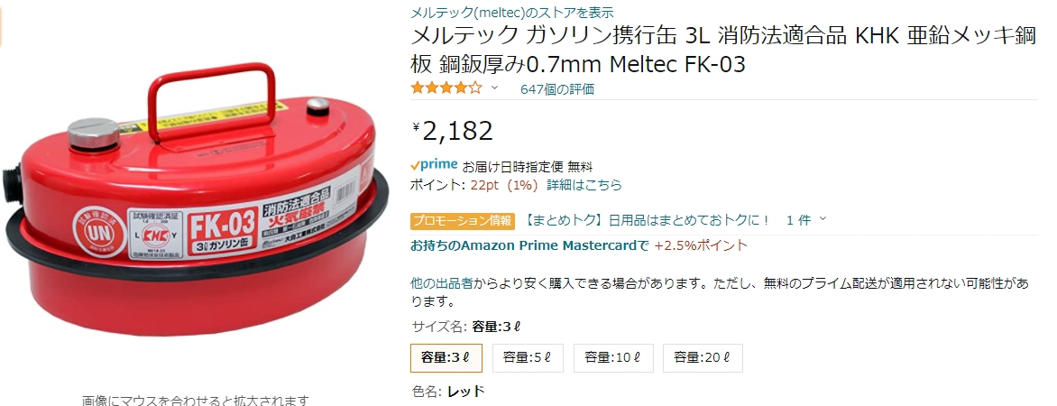Screen dimensions: 1057x406
Task: Expand the rating breakdown chevron
Action: pyautogui.click(x=495, y=88)
